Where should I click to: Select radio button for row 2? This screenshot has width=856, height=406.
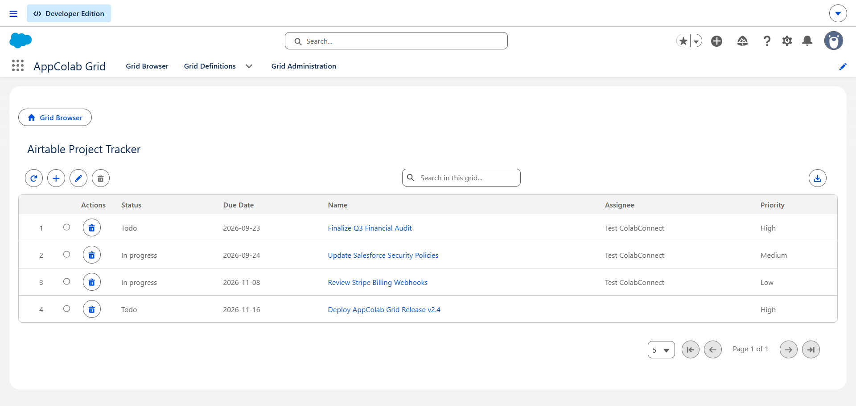pyautogui.click(x=66, y=254)
